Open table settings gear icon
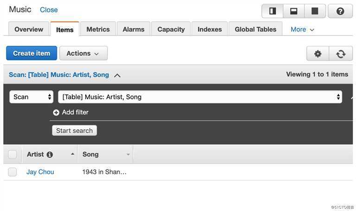Viewport: 356px width, 211px height. click(x=318, y=54)
